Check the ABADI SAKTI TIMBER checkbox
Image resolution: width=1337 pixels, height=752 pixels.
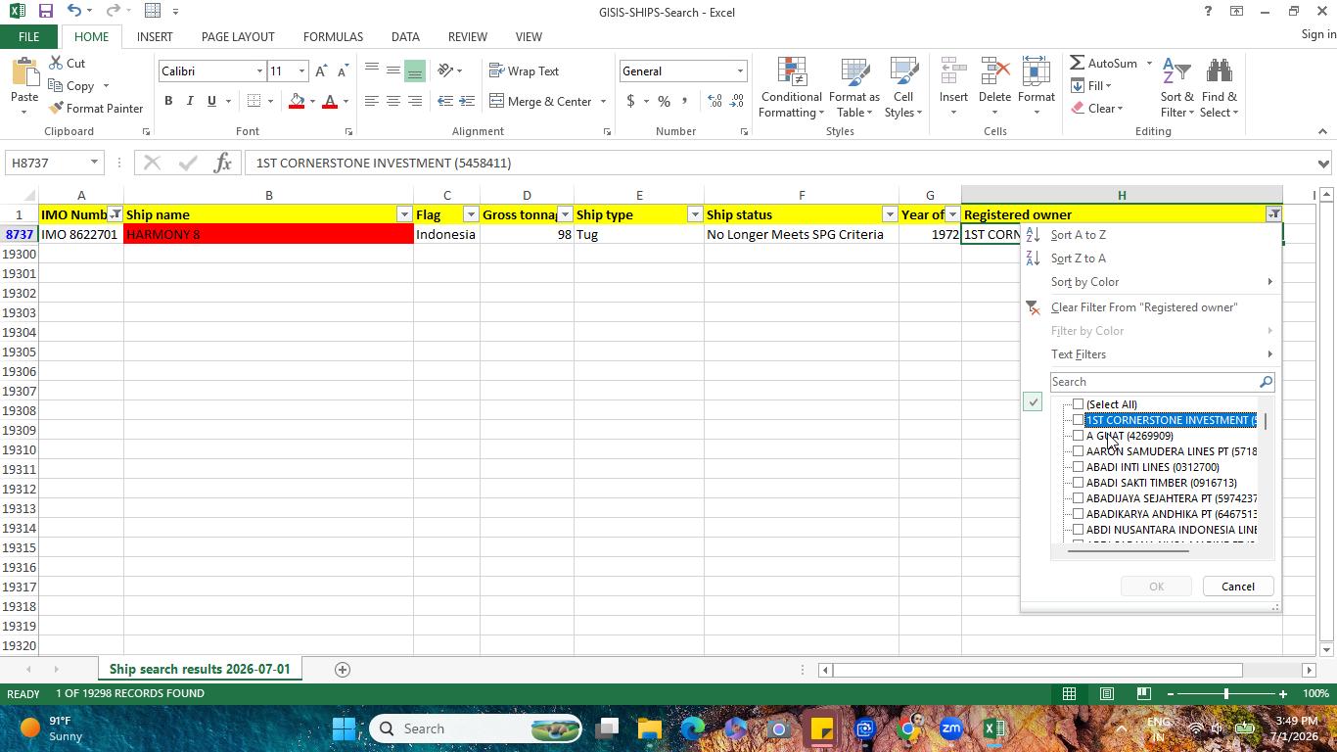coord(1078,483)
